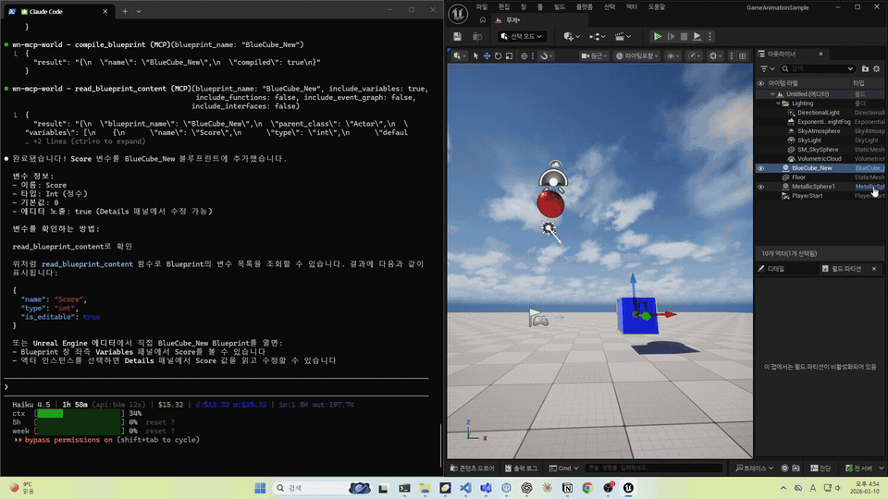Open the Browse content icon beside Save
888x499 pixels.
pyautogui.click(x=477, y=36)
